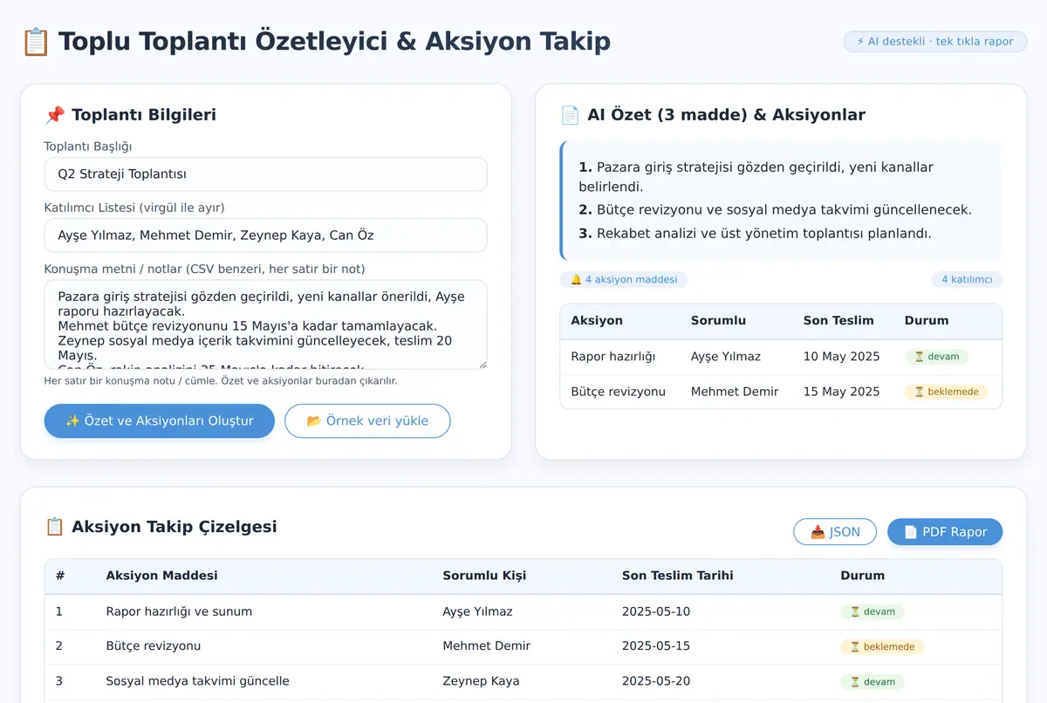1047x703 pixels.
Task: Select Ayşe Yılmaz in the summary table
Action: 726,357
